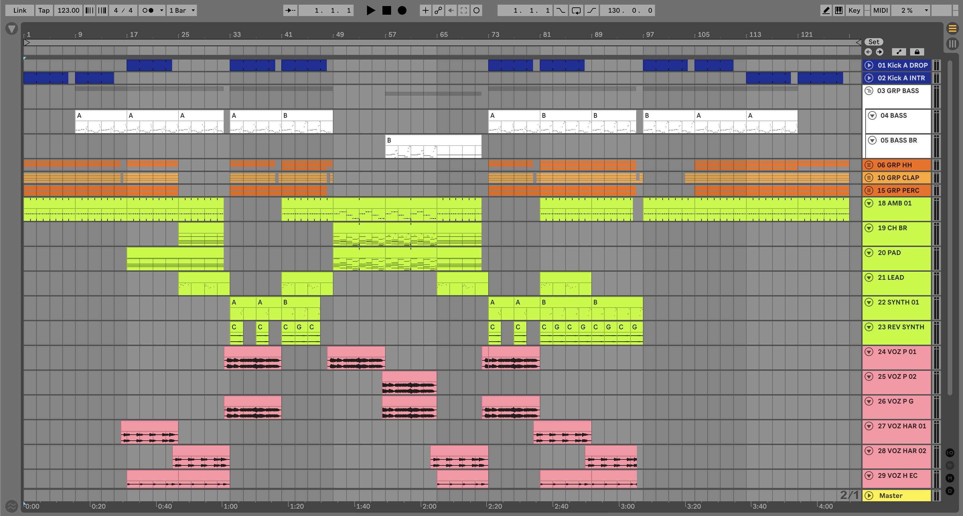Click the Set locator button
The width and height of the screenshot is (963, 516).
point(874,42)
